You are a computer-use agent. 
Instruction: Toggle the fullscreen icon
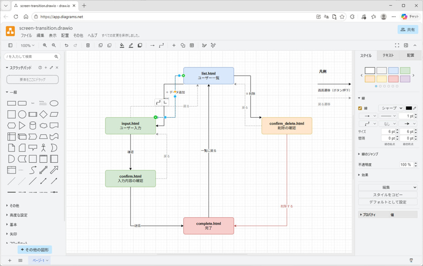[x=397, y=45]
